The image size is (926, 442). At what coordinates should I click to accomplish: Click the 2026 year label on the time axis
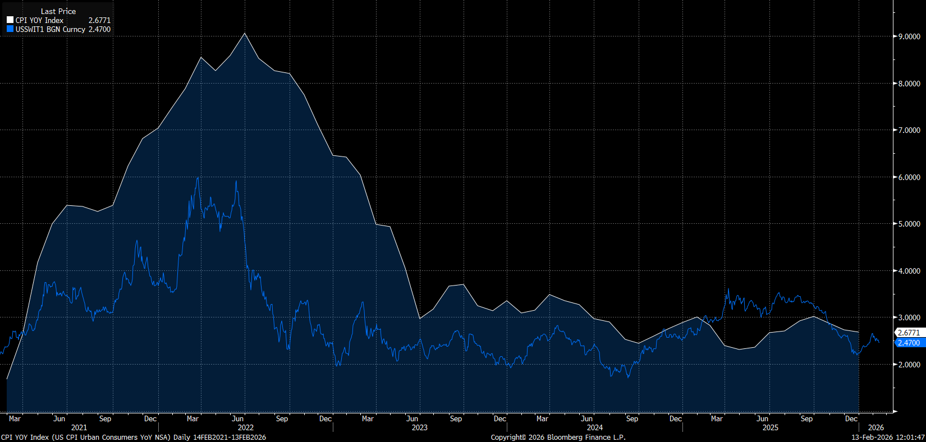[876, 427]
